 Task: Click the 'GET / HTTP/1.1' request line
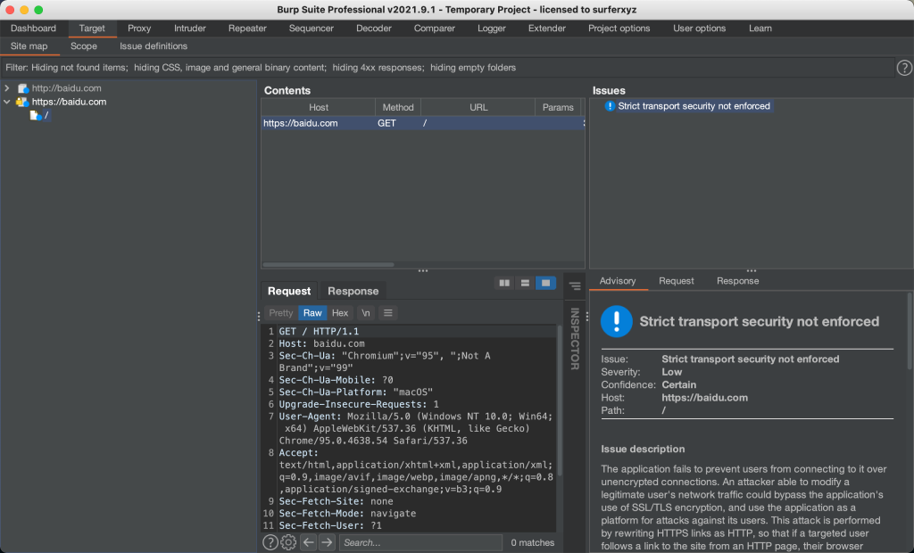tap(319, 332)
